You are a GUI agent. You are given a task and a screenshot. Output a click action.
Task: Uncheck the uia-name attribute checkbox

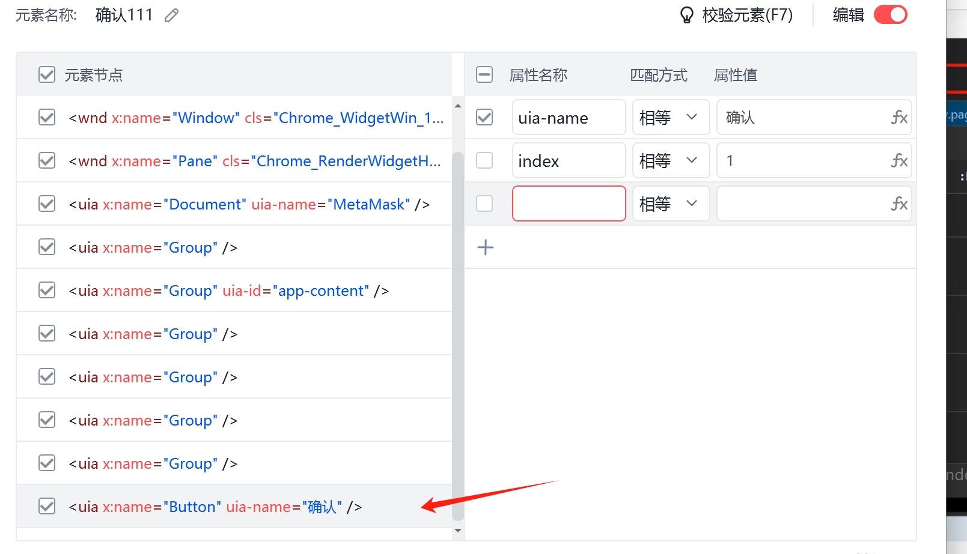tap(484, 117)
